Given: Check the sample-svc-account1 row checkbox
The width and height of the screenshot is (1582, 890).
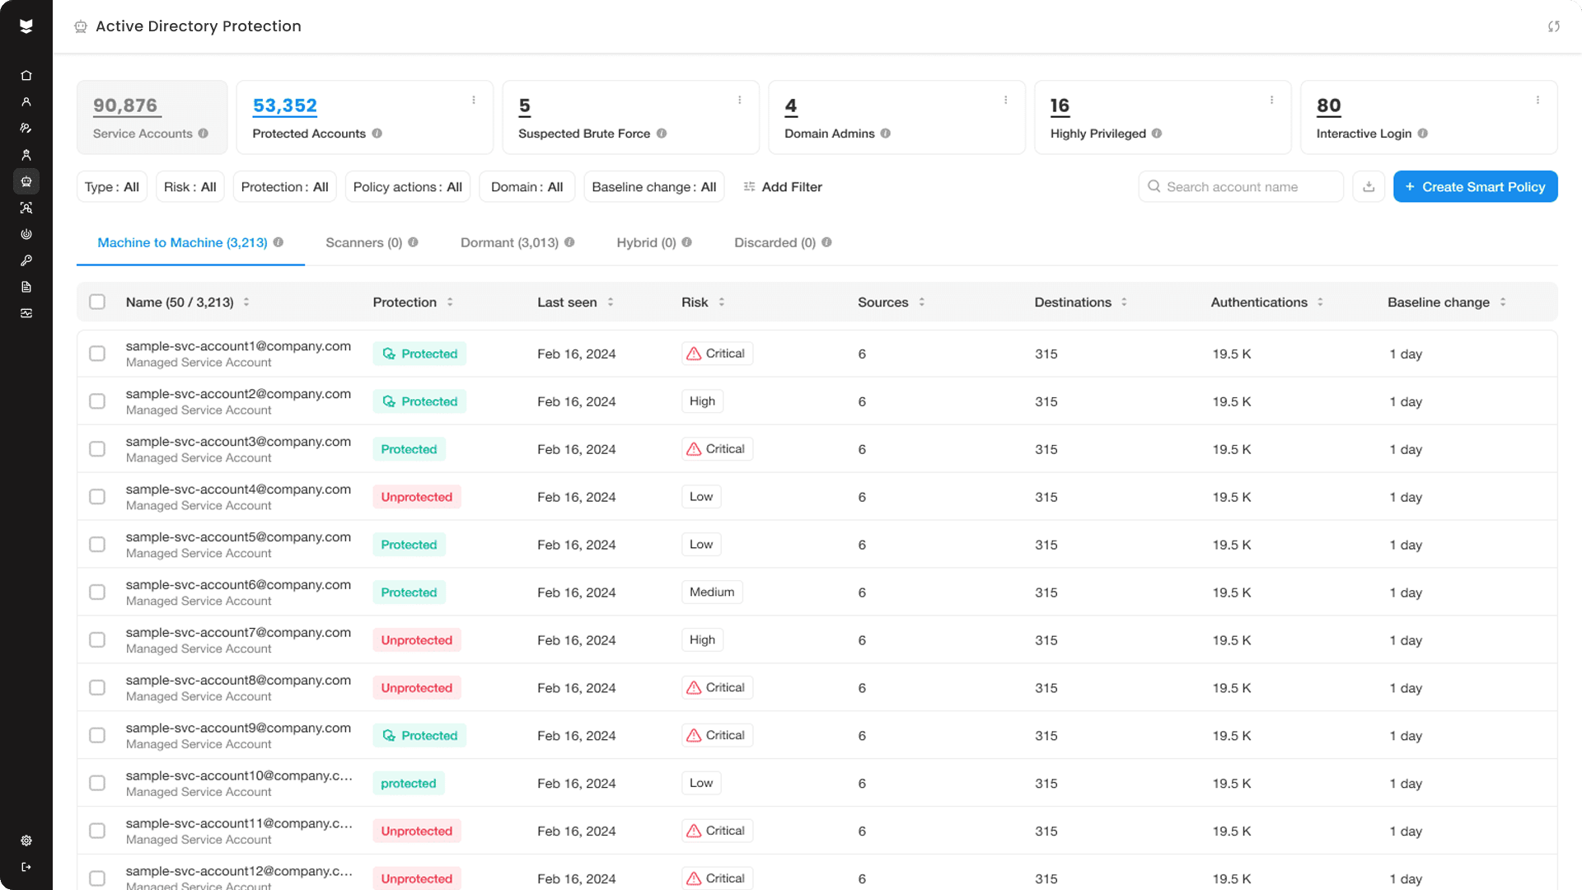Looking at the screenshot, I should (x=97, y=354).
